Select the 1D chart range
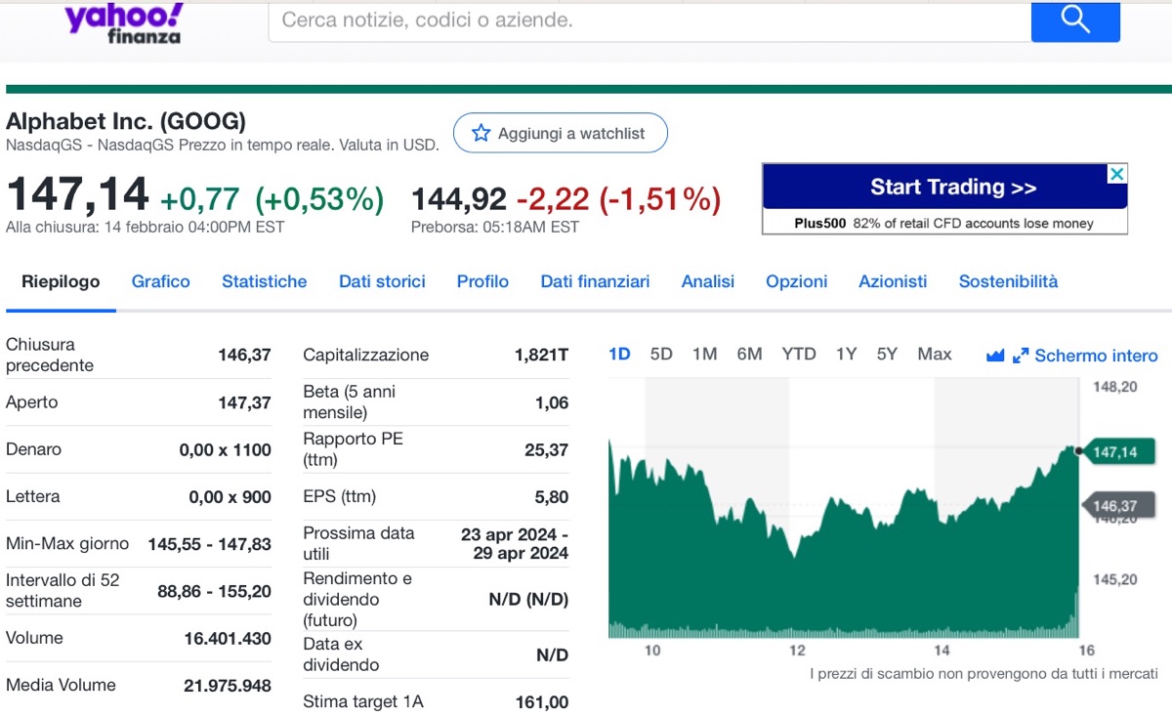Screen dimensions: 1172x717 pos(619,354)
